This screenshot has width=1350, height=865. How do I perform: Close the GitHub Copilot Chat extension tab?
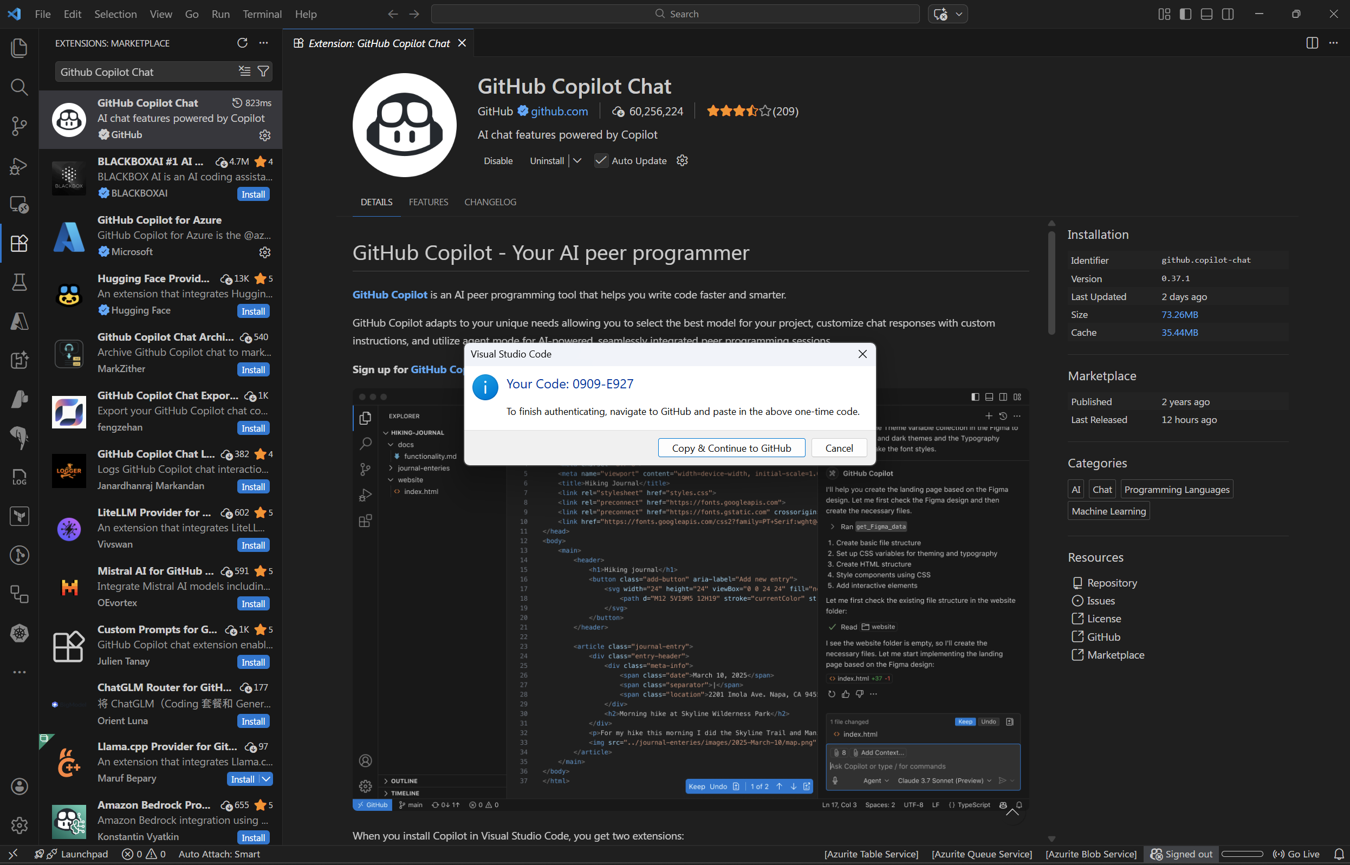462,43
